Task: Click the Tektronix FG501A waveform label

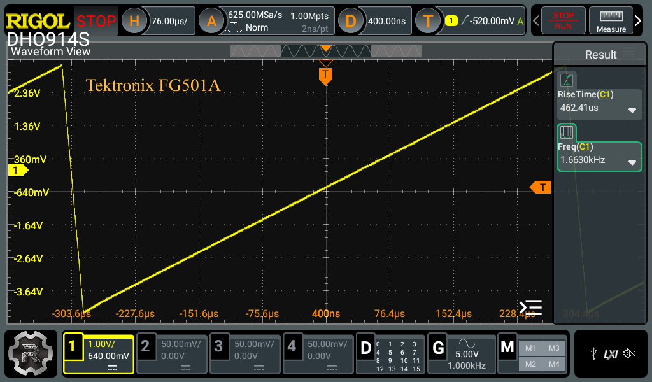Action: (153, 85)
